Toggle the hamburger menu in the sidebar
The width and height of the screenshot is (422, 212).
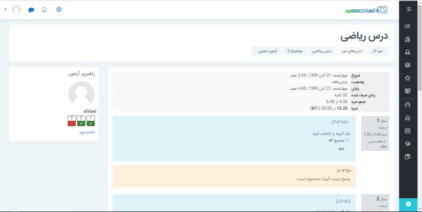(x=407, y=9)
